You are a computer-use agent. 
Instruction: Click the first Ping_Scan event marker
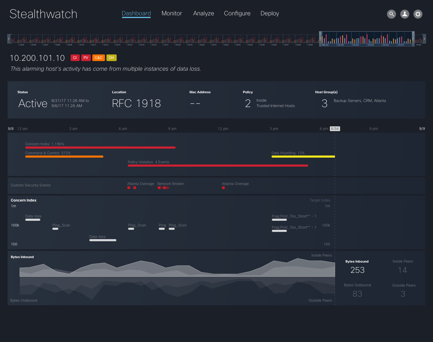tap(55, 229)
